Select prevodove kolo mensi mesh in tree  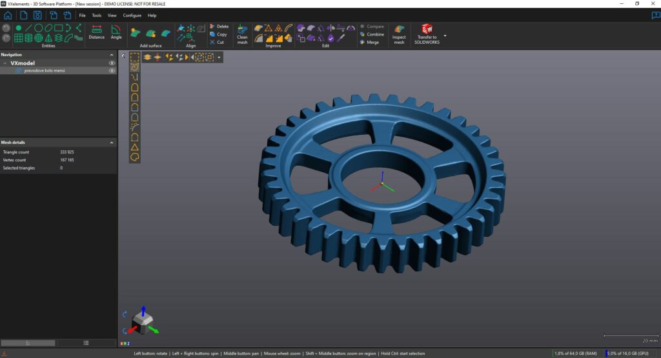click(44, 71)
